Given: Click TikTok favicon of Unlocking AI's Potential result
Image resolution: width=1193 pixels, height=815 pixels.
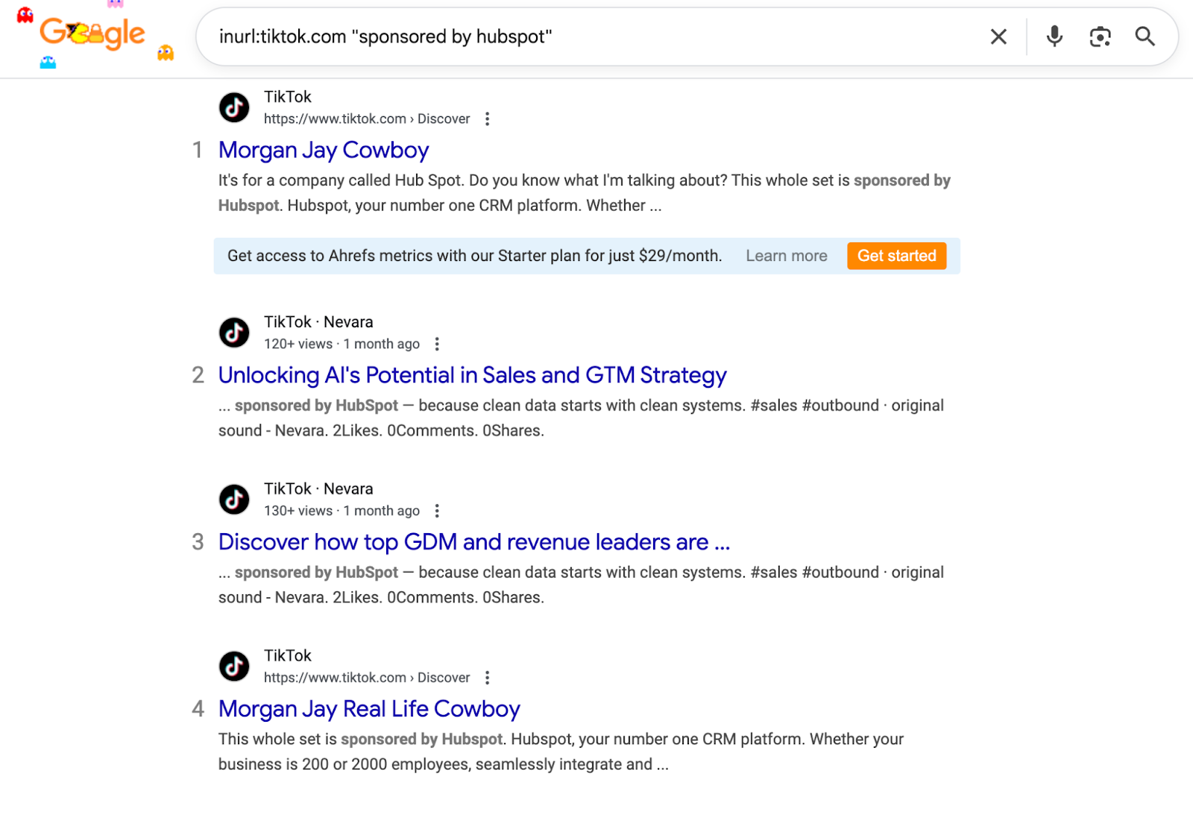Looking at the screenshot, I should point(234,333).
